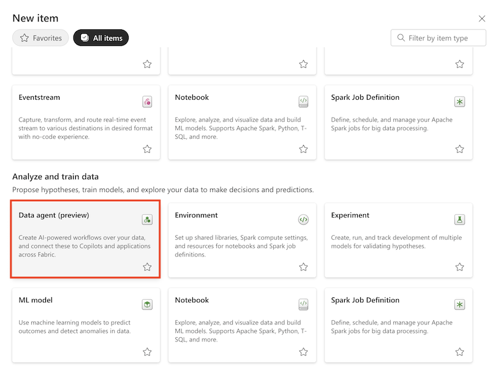Open the Environment creation card
The height and width of the screenshot is (369, 490).
coord(242,240)
